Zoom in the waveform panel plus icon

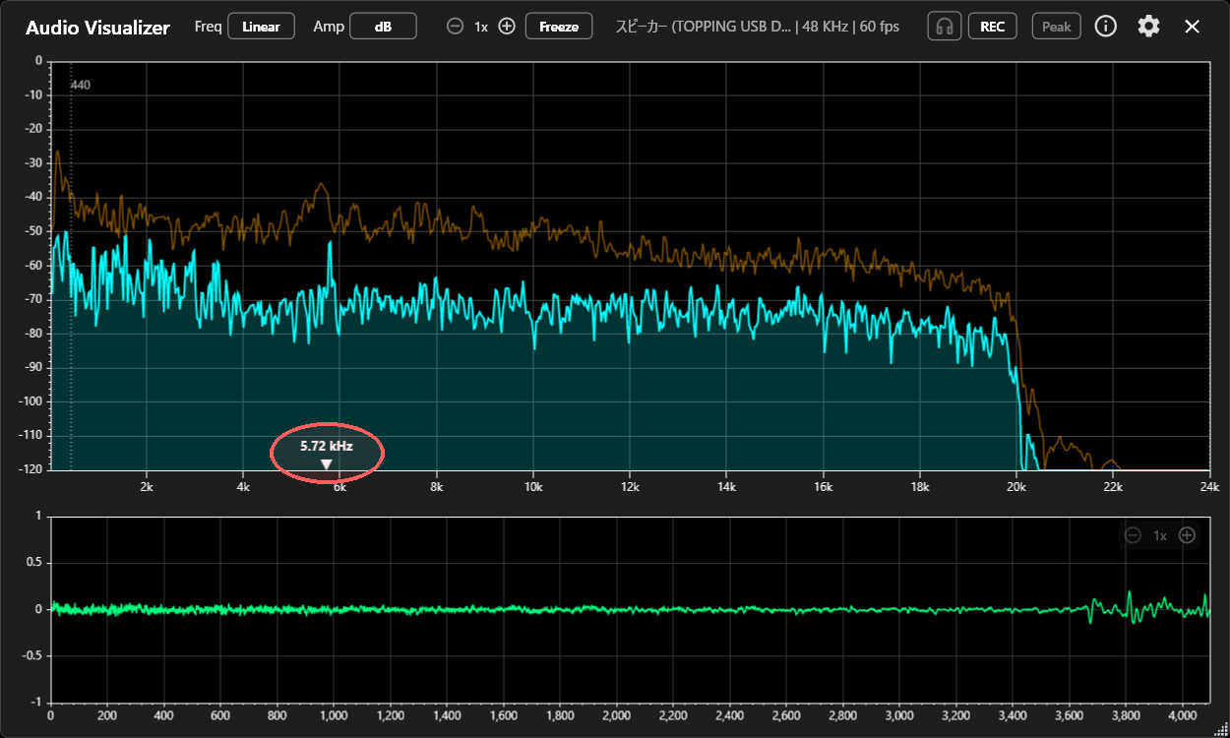[x=1187, y=535]
